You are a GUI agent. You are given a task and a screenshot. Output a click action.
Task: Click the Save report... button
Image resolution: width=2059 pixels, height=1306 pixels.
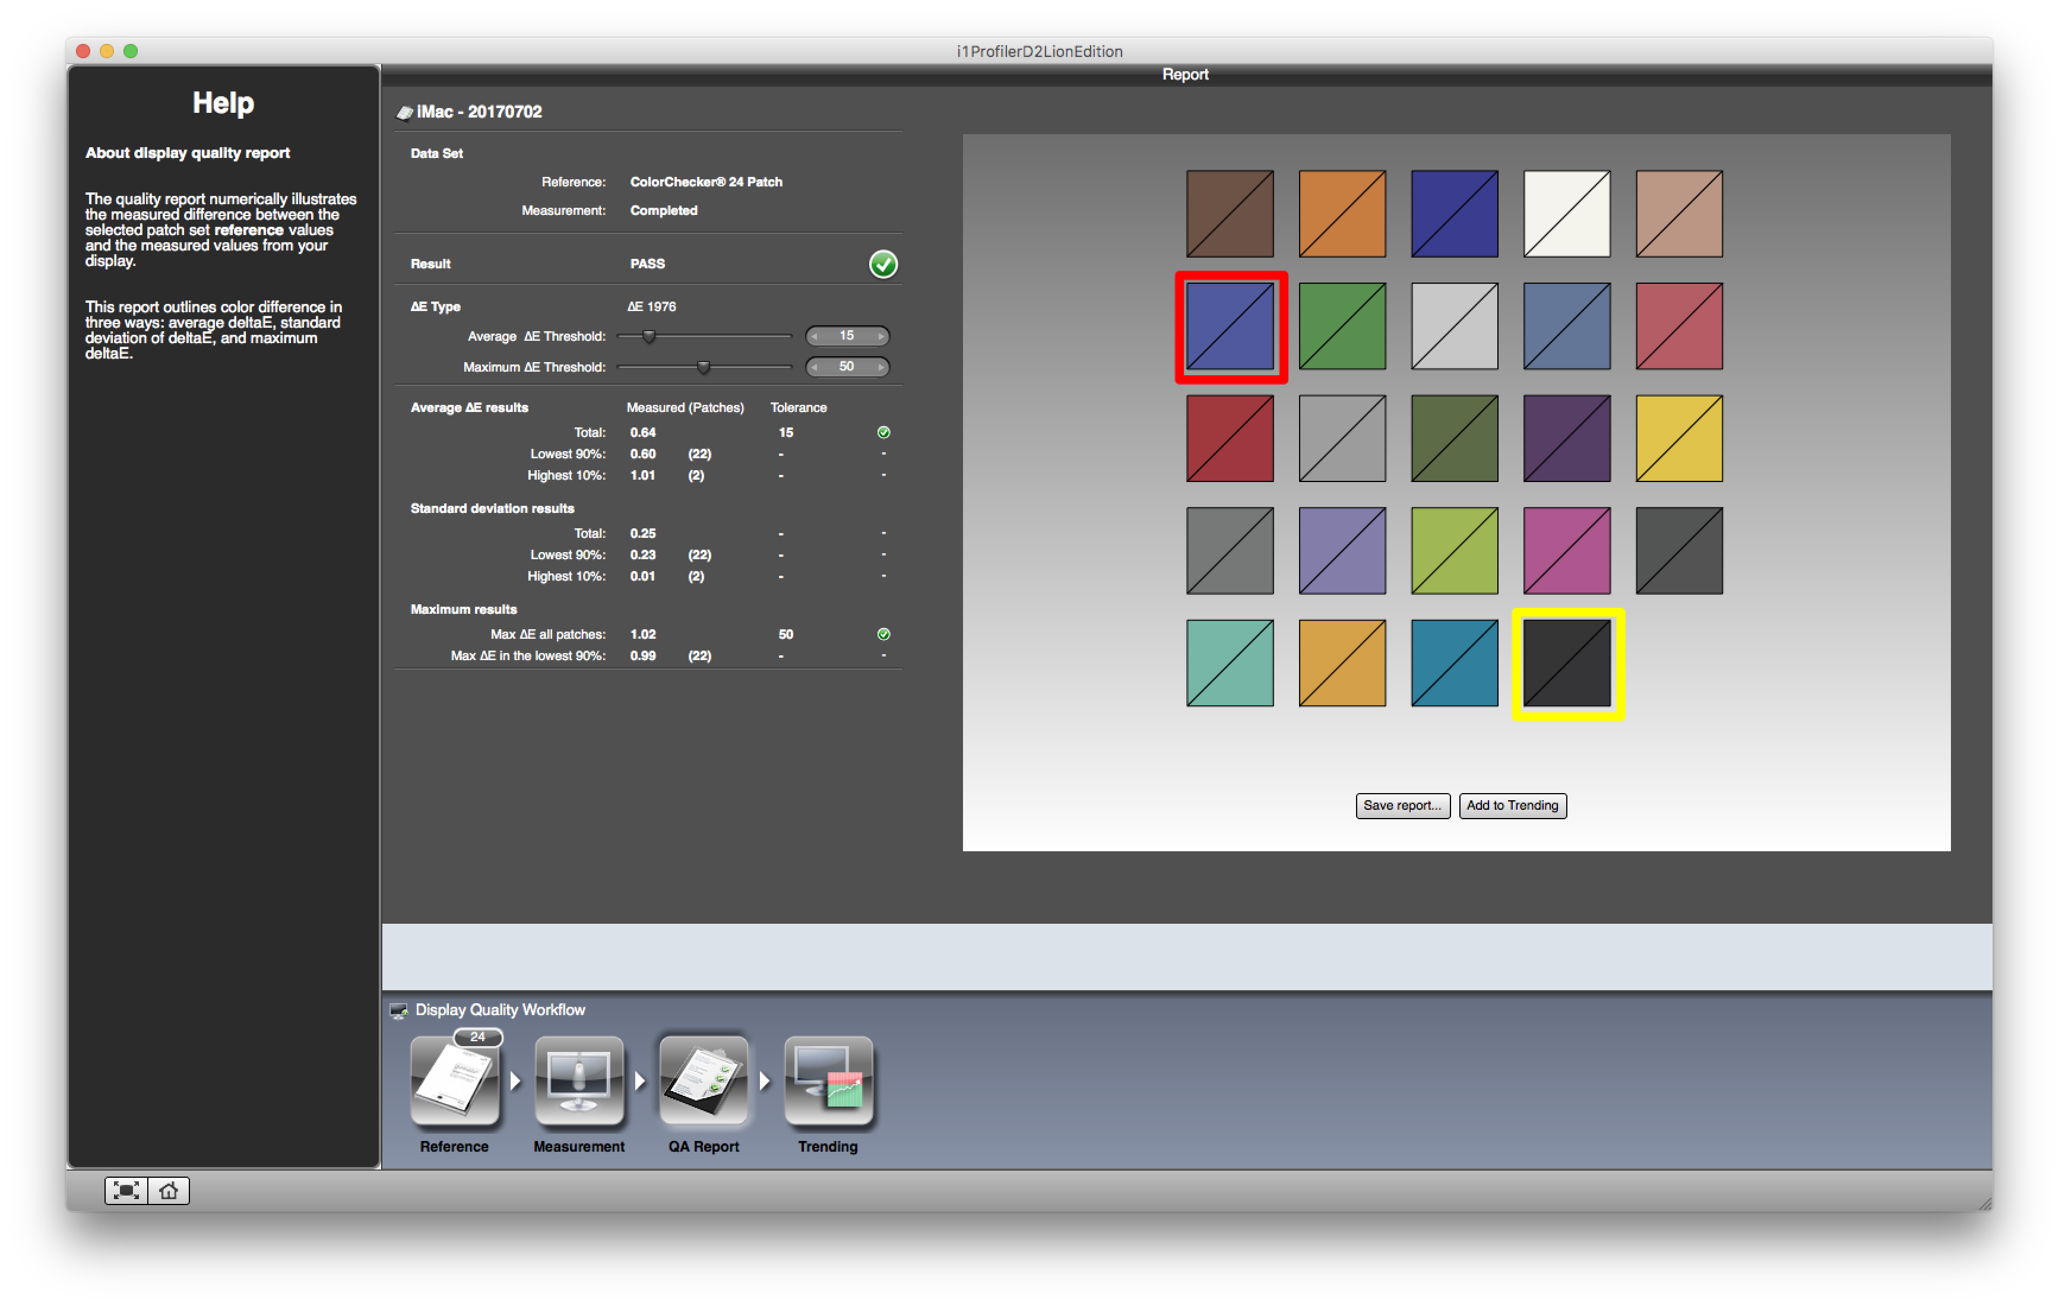1402,805
